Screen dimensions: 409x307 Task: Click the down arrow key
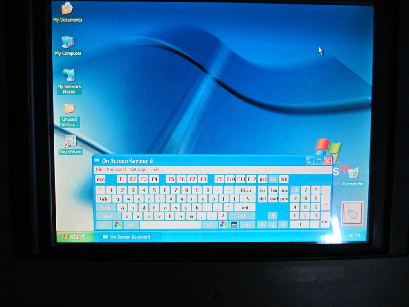click(x=273, y=224)
